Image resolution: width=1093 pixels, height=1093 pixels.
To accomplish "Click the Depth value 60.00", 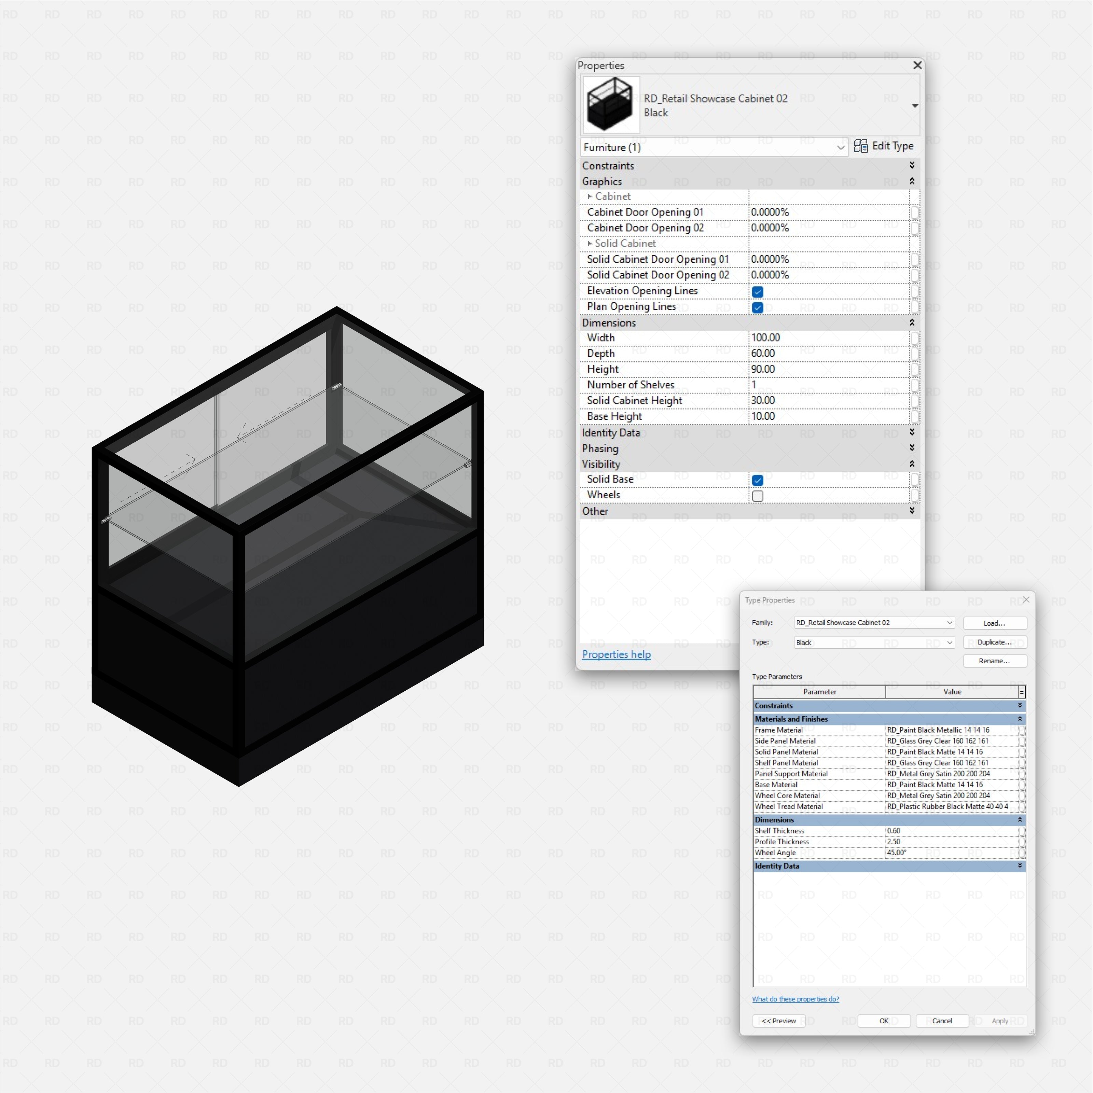I will [x=763, y=354].
